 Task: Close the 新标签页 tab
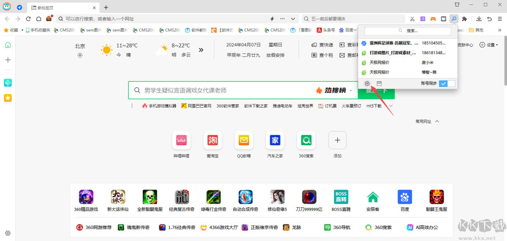(93, 8)
